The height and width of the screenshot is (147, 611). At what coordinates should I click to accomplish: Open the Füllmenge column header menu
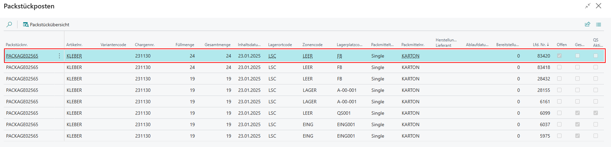(x=185, y=45)
